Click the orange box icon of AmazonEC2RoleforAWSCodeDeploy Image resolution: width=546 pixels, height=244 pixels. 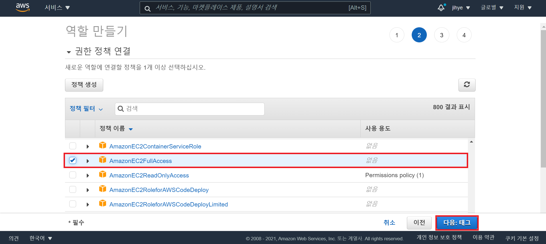pos(103,189)
